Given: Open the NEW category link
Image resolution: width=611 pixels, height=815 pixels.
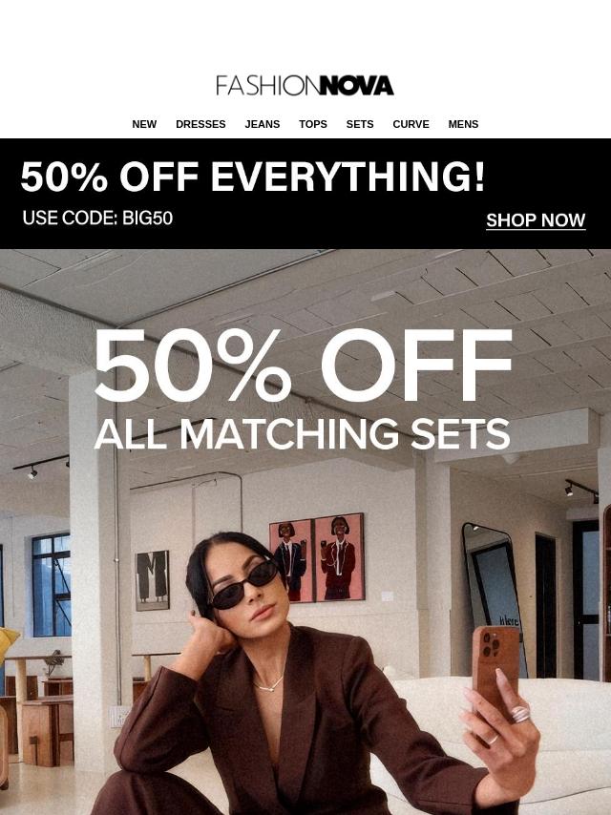Looking at the screenshot, I should coord(144,124).
